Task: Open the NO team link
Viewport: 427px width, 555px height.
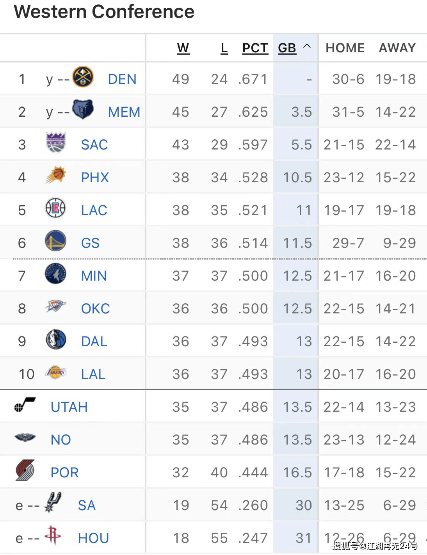Action: pyautogui.click(x=61, y=440)
